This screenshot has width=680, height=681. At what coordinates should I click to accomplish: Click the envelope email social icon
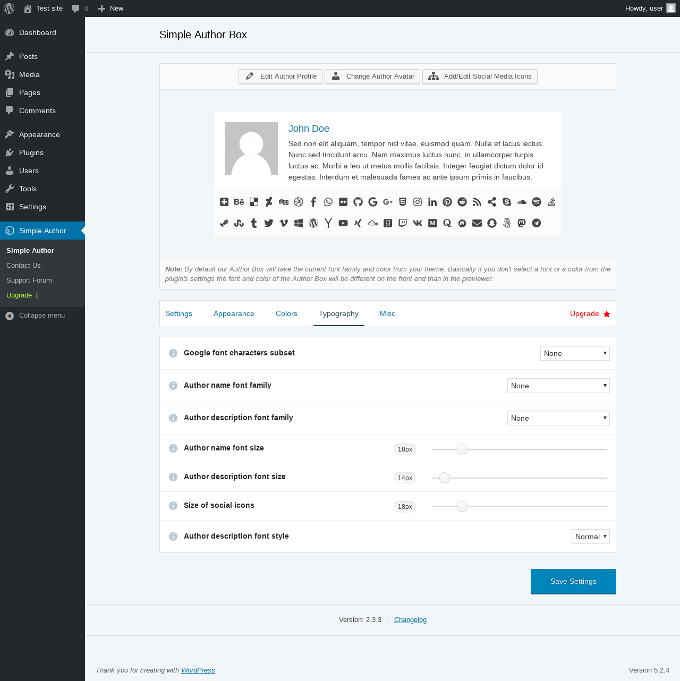click(x=477, y=223)
